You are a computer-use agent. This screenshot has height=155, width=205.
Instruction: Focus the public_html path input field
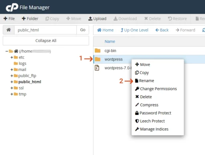click(45, 30)
